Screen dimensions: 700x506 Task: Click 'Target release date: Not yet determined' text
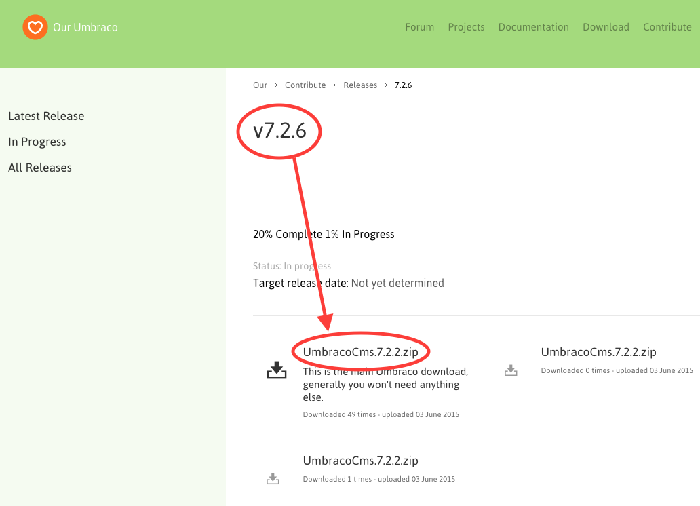click(x=349, y=283)
